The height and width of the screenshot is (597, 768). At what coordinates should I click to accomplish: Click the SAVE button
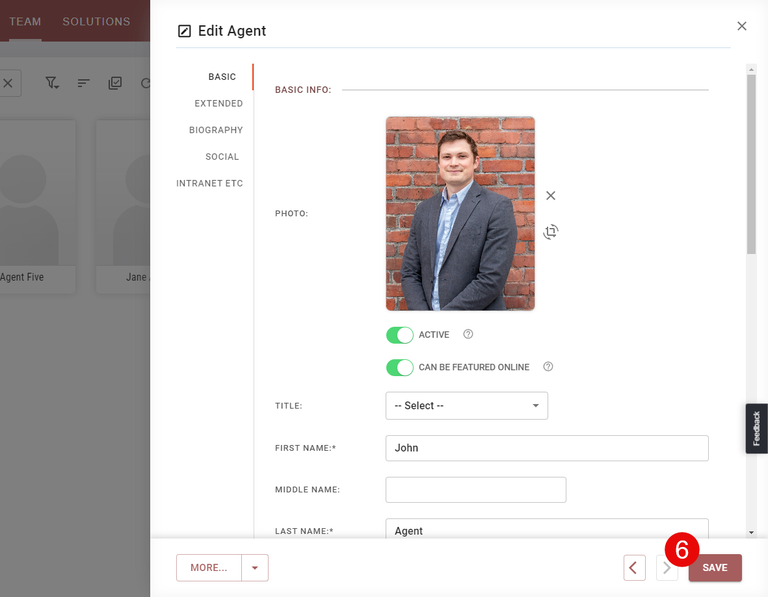coord(715,568)
